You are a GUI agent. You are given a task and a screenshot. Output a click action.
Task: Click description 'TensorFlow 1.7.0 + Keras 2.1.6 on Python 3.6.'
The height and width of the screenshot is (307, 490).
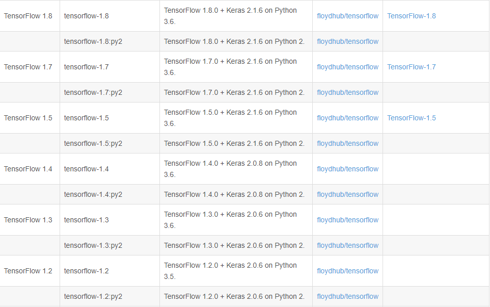click(230, 67)
